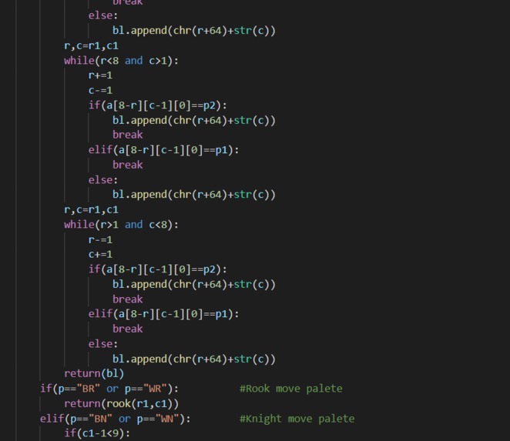Click the second 'r,c=r1,c1' assignment
The height and width of the screenshot is (441, 510).
[91, 209]
